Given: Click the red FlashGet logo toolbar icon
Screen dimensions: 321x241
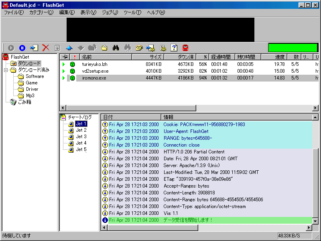Looking at the screenshot, I should pyautogui.click(x=185, y=48).
